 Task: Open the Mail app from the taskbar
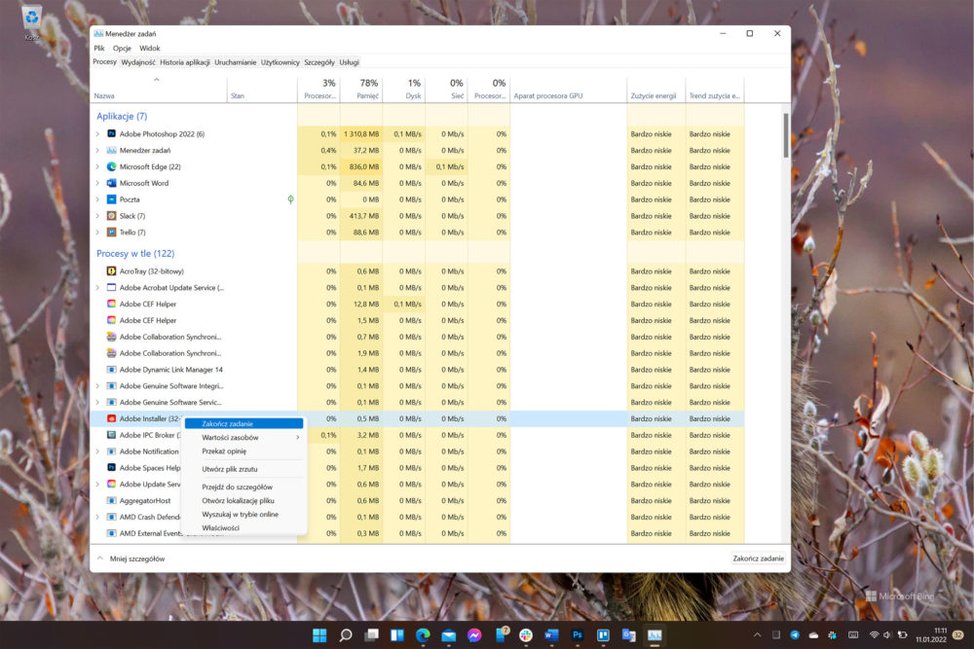click(448, 635)
